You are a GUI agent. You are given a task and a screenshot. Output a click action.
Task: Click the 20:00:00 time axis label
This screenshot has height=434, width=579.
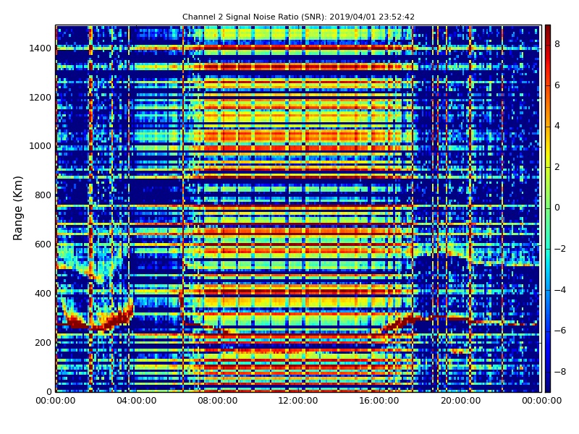(x=460, y=401)
